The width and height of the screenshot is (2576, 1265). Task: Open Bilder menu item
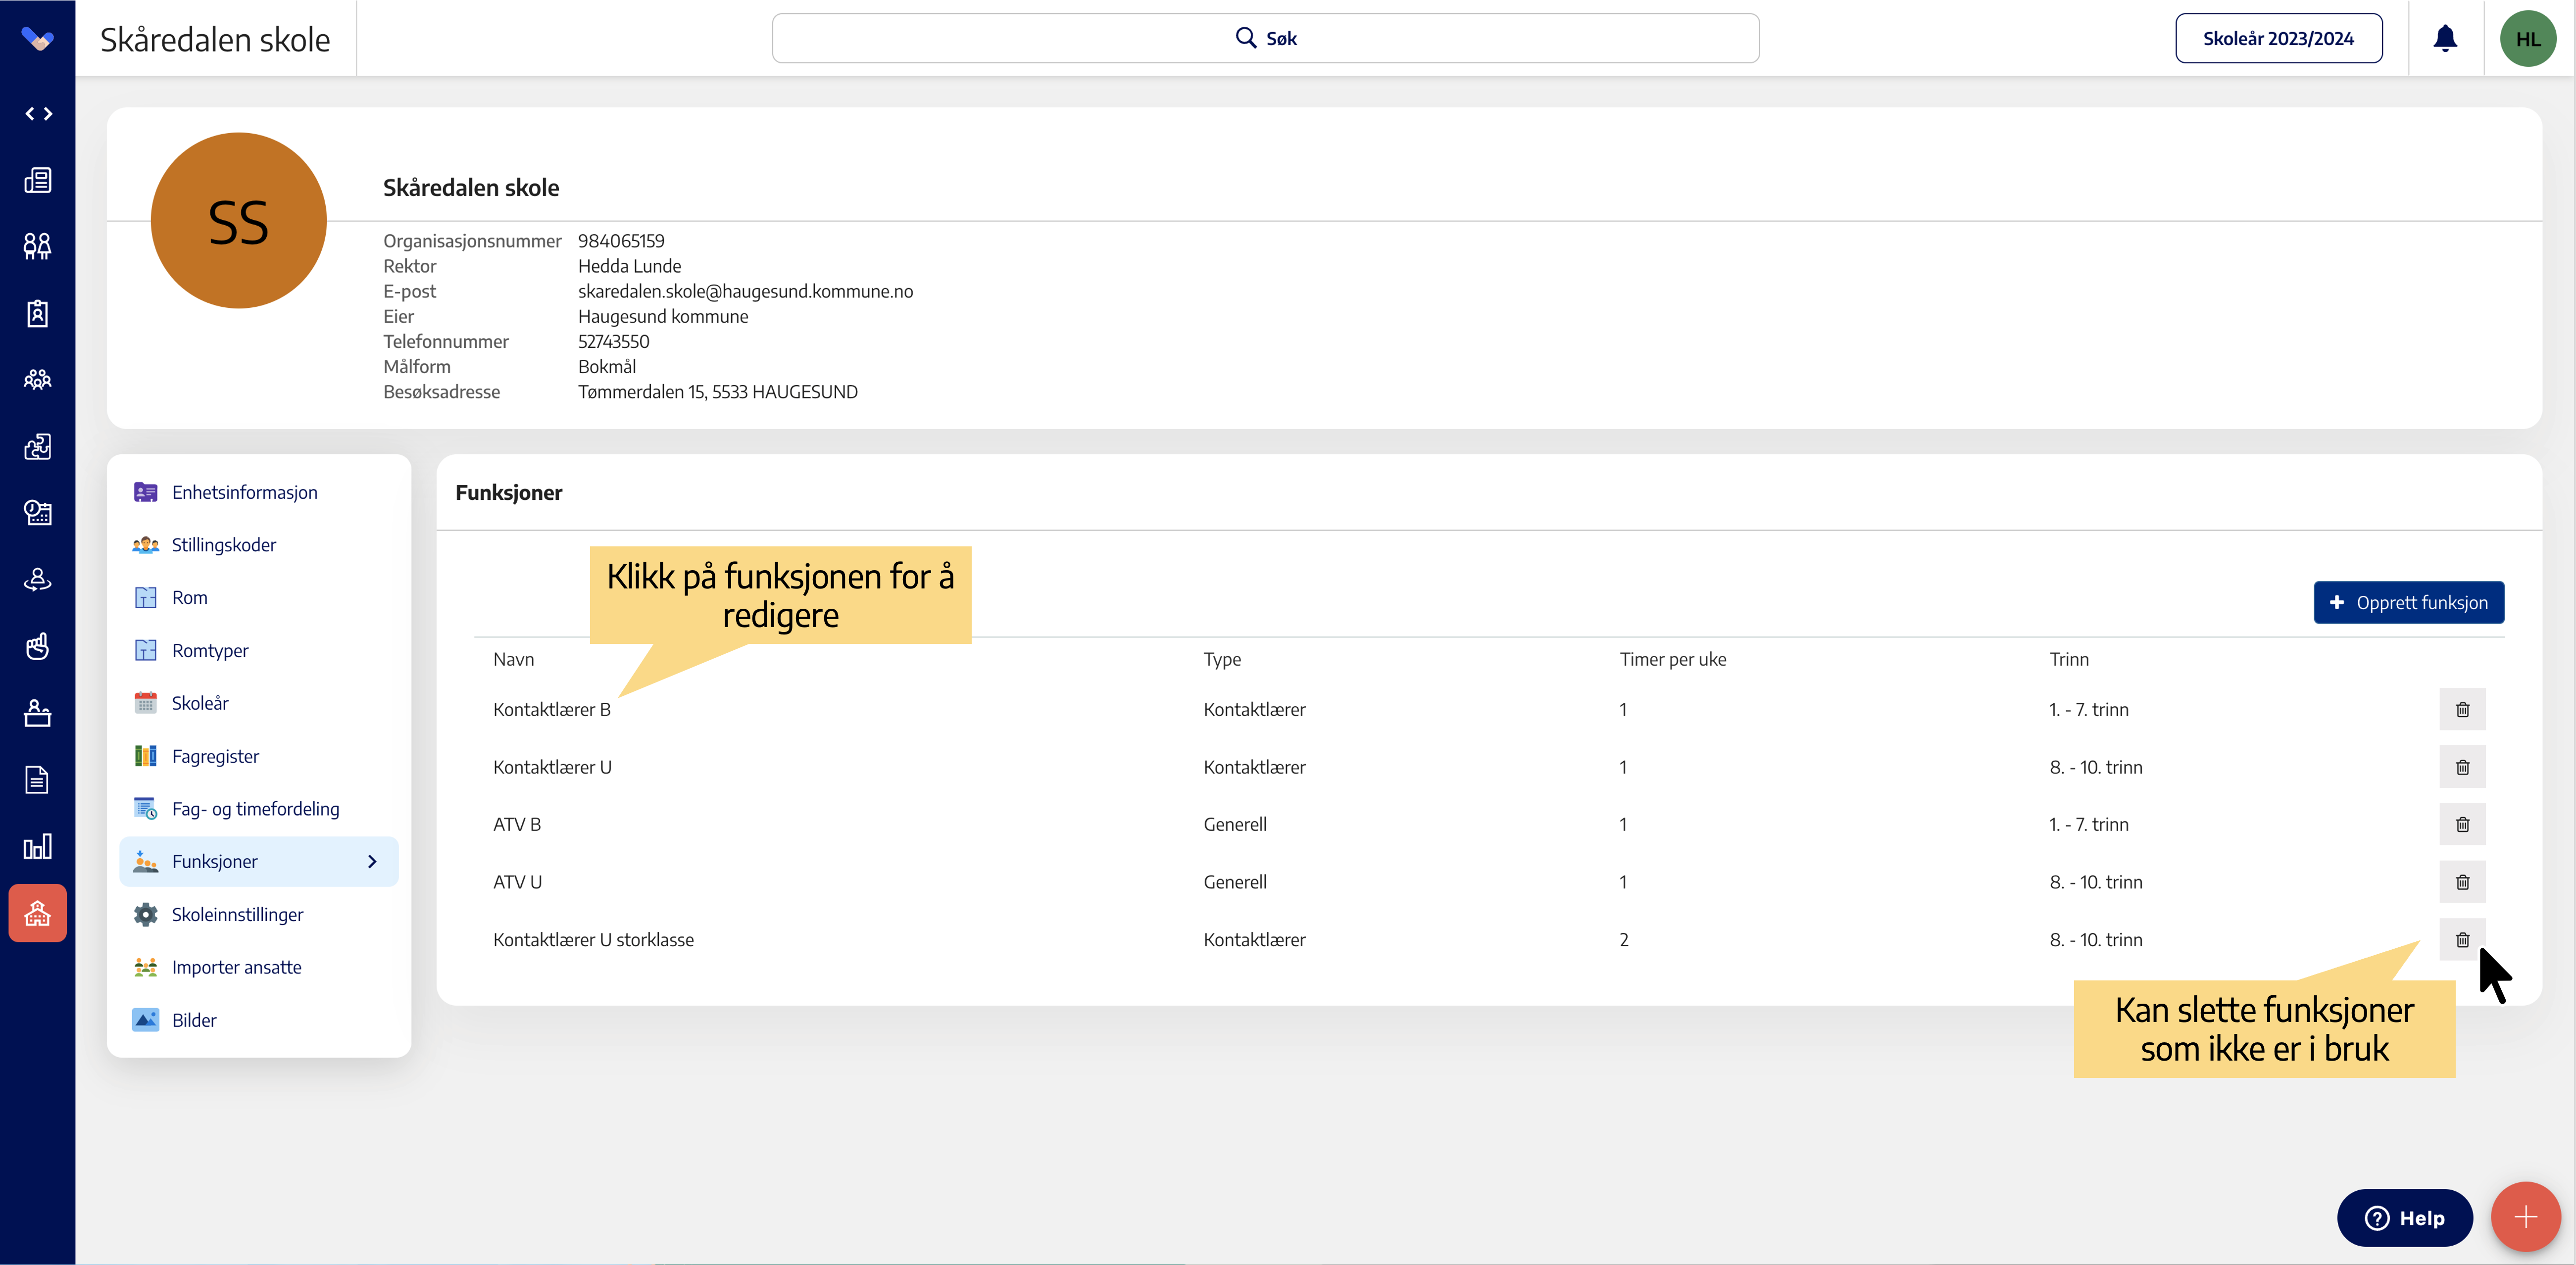click(259, 1020)
